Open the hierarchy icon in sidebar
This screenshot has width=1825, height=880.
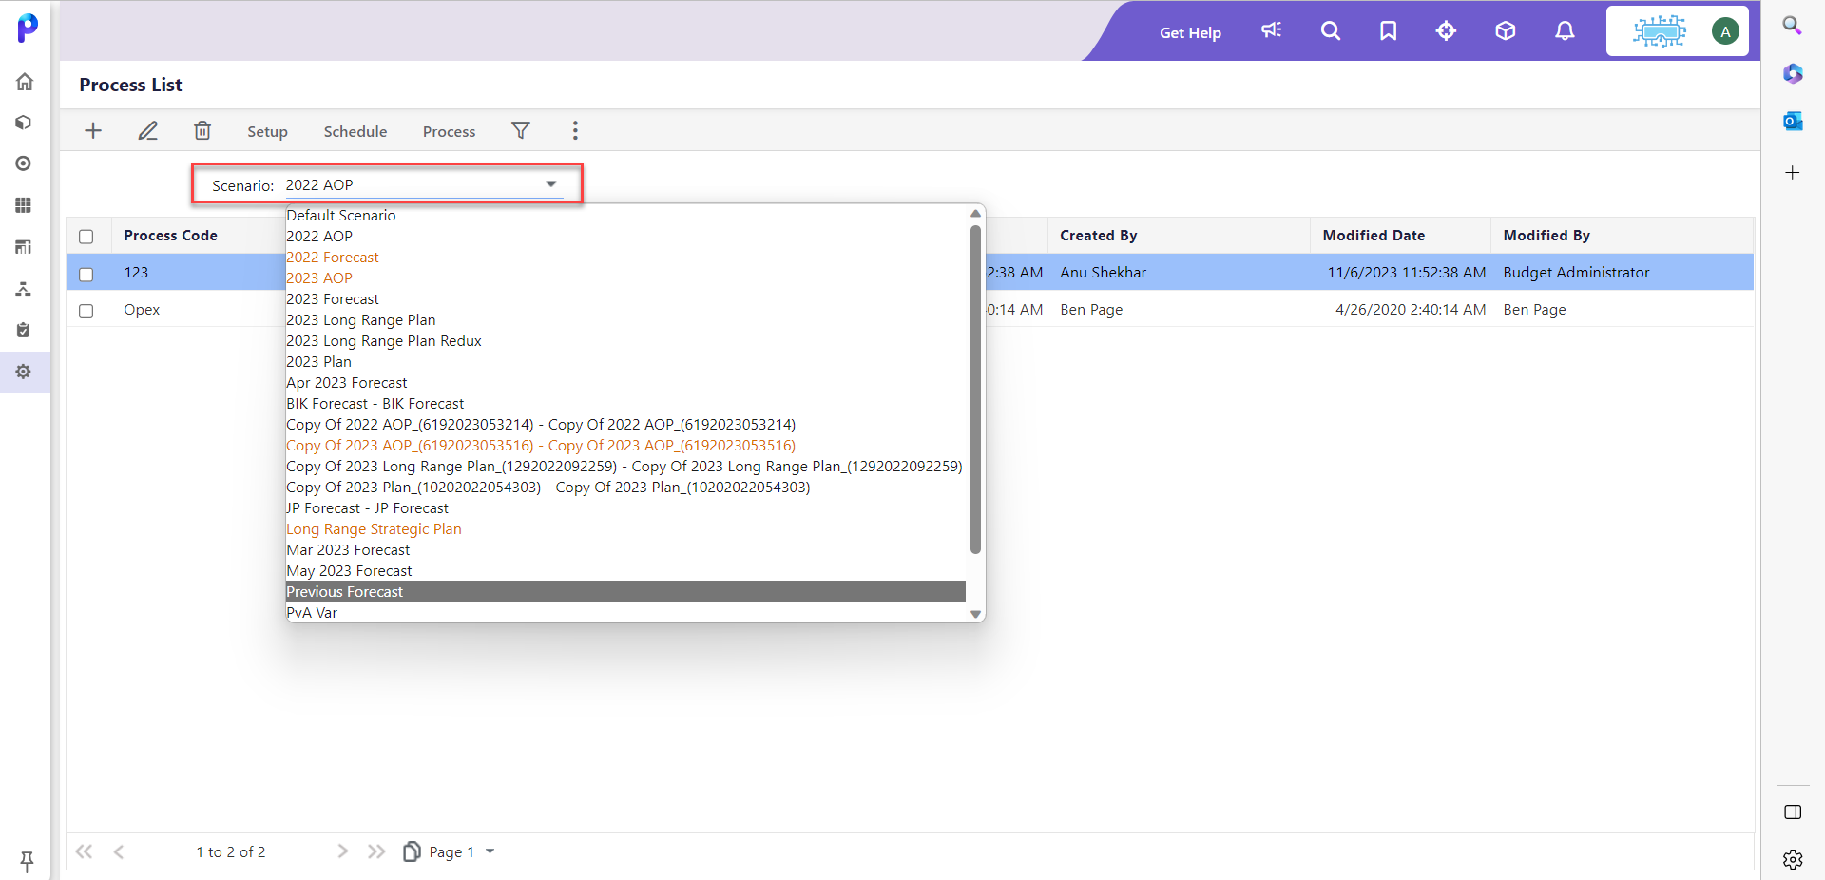(24, 289)
